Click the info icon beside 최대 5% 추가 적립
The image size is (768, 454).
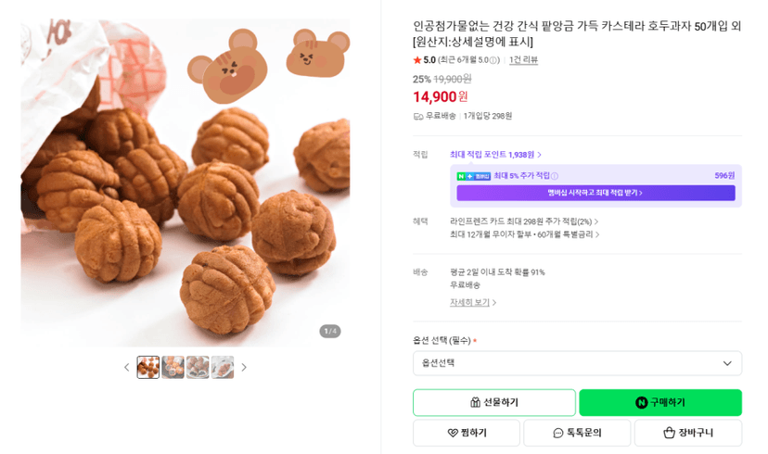point(555,176)
